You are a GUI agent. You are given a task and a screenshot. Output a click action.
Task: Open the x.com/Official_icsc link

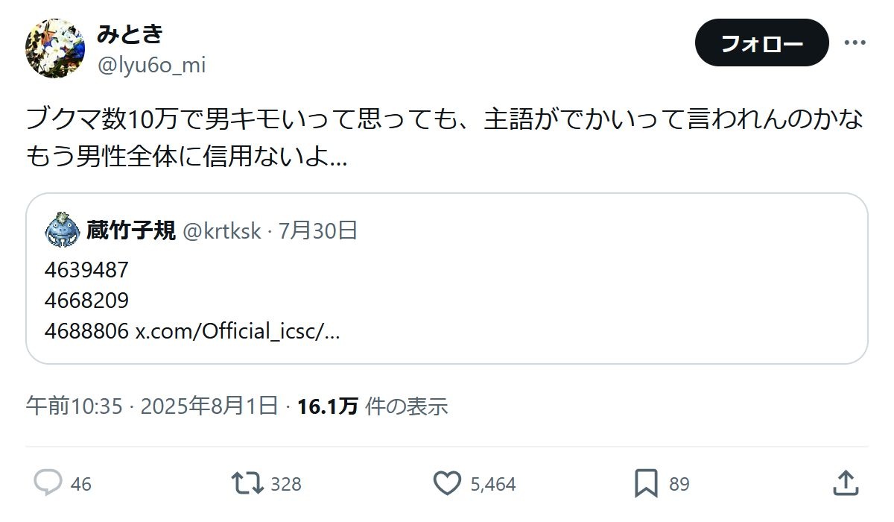[237, 331]
